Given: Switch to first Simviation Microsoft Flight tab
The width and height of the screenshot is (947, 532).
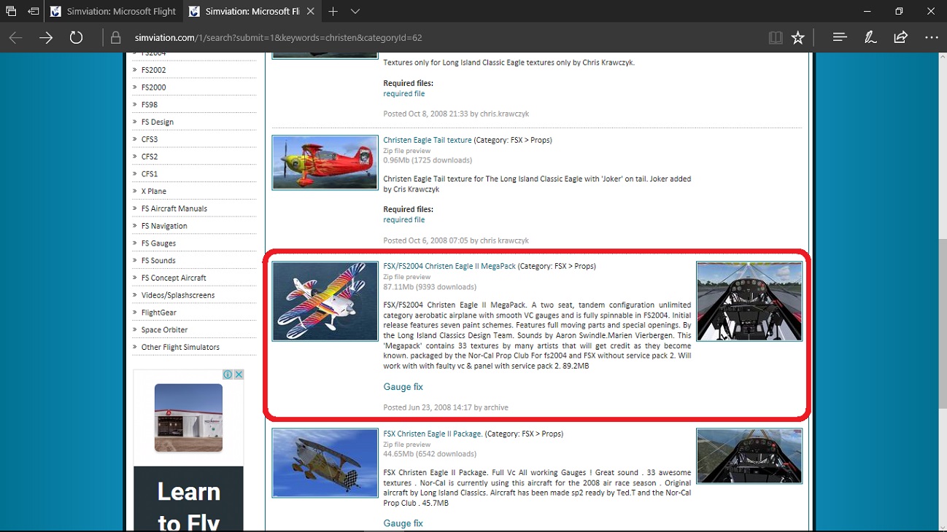Looking at the screenshot, I should tap(113, 11).
